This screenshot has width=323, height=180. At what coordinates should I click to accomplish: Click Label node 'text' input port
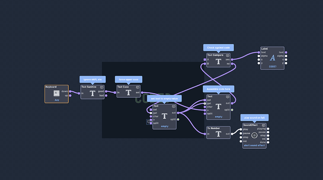point(259,52)
